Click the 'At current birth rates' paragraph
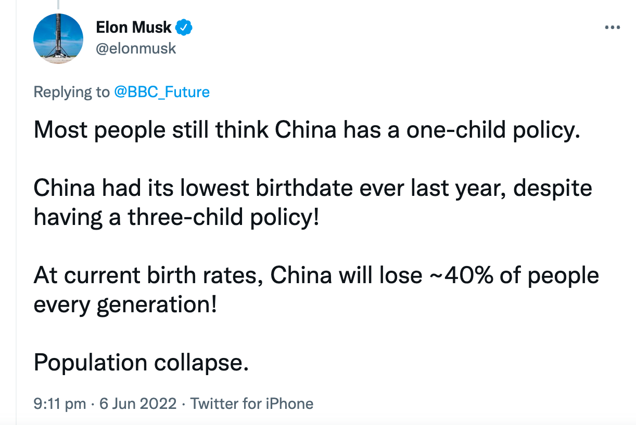Screen dimensions: 636x425 point(316,290)
